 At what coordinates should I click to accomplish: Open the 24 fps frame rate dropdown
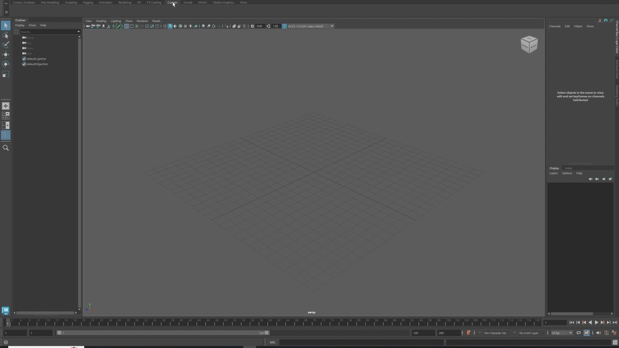tap(570, 333)
